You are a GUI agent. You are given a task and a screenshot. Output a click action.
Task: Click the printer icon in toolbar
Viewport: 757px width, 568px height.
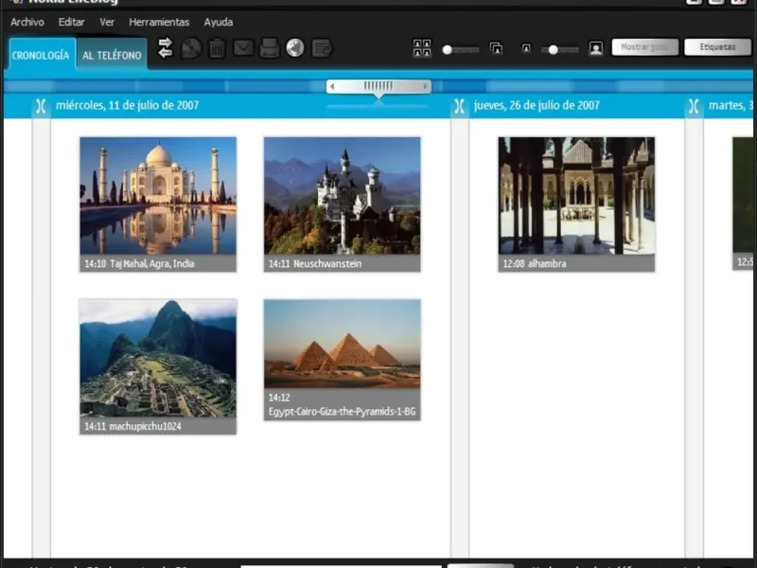click(270, 47)
